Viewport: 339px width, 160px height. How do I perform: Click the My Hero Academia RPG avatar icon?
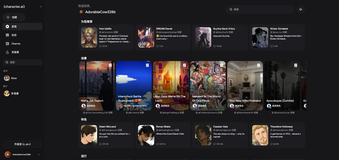coord(121,106)
